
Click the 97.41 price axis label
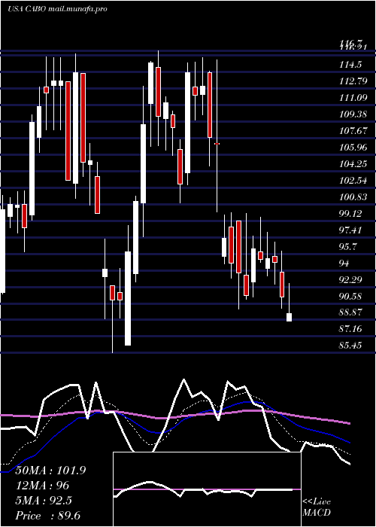[350, 230]
